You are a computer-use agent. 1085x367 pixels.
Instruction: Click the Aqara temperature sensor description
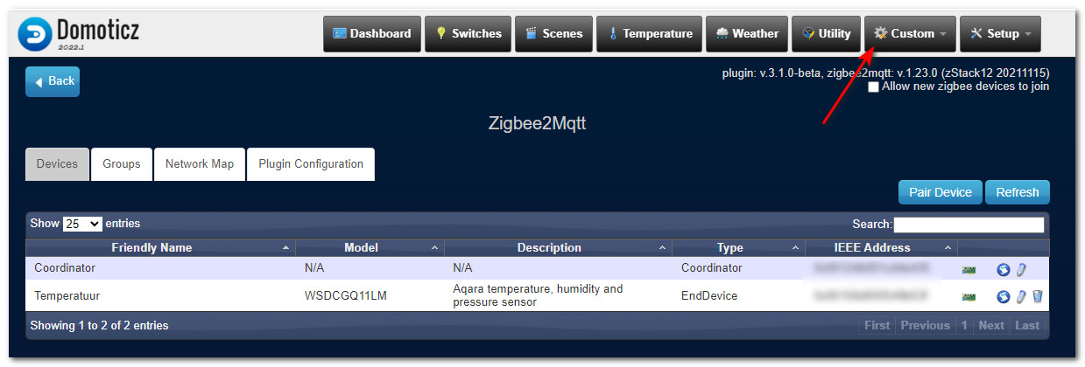tap(538, 296)
